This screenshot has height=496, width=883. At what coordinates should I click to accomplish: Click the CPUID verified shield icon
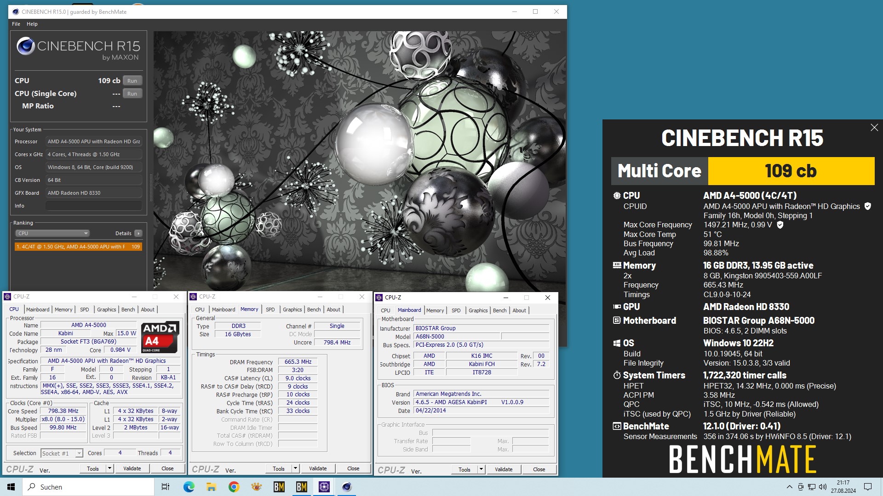click(x=867, y=206)
